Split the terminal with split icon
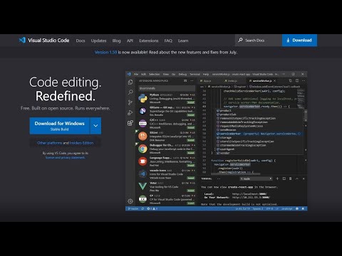 click(x=284, y=178)
